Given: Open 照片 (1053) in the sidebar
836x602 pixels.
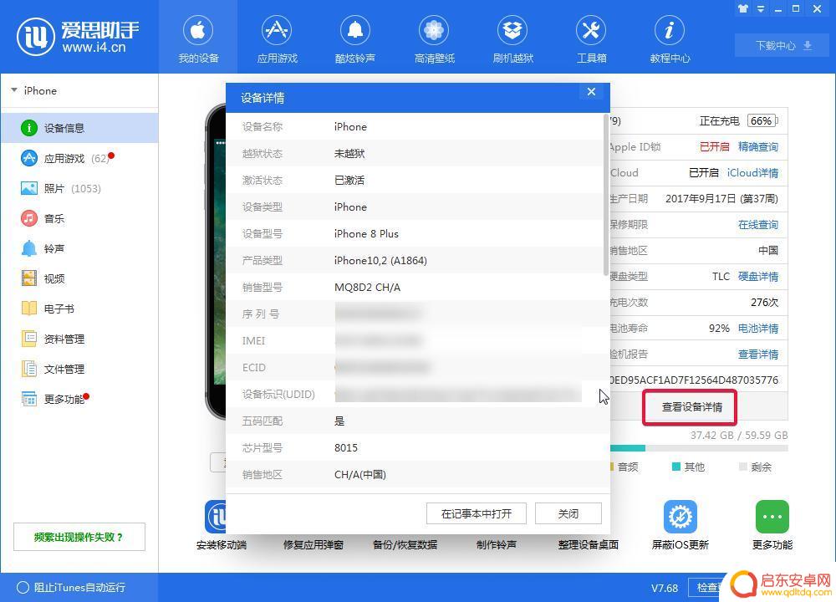Looking at the screenshot, I should click(x=79, y=188).
